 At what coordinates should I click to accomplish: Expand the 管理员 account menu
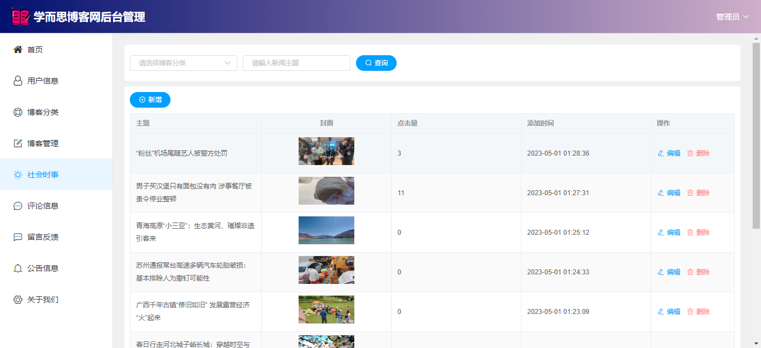tap(733, 17)
